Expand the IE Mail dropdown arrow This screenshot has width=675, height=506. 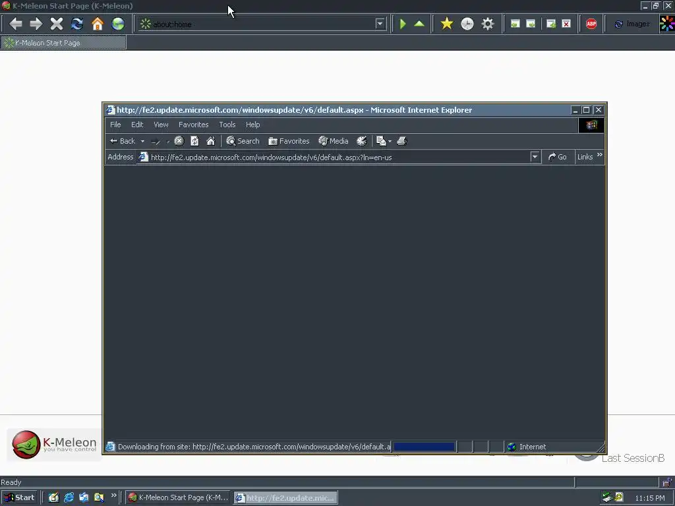tap(390, 141)
